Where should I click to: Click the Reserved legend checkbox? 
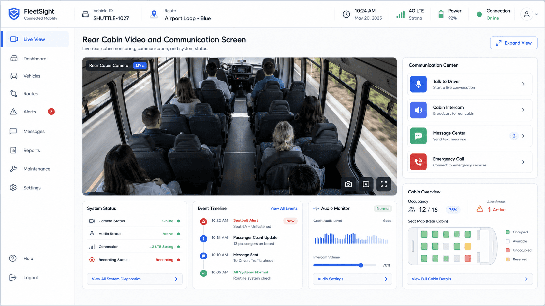coord(508,259)
